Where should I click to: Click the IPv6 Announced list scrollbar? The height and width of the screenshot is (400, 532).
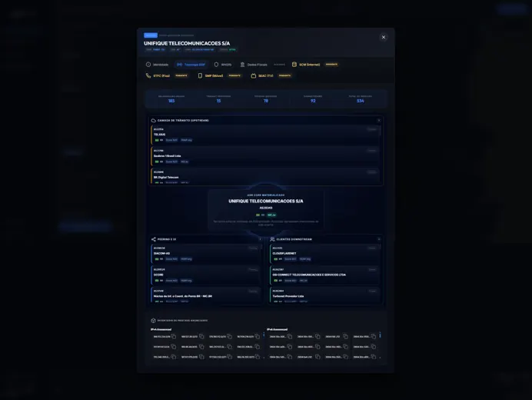[380, 335]
